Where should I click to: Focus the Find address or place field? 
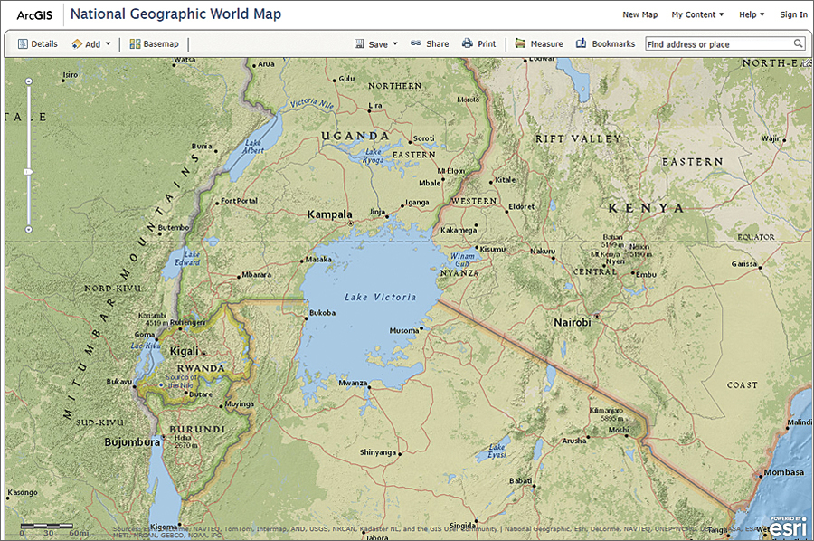click(x=725, y=43)
